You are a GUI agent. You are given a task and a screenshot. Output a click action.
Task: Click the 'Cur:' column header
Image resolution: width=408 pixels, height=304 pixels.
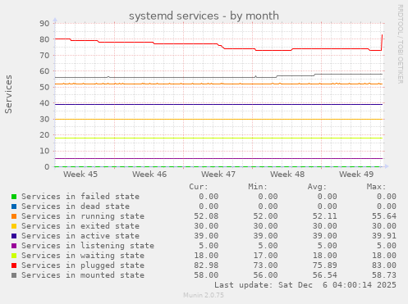pos(199,187)
